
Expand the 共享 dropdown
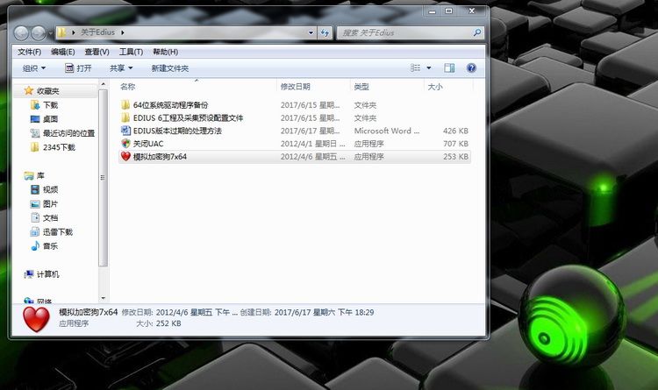coord(121,67)
